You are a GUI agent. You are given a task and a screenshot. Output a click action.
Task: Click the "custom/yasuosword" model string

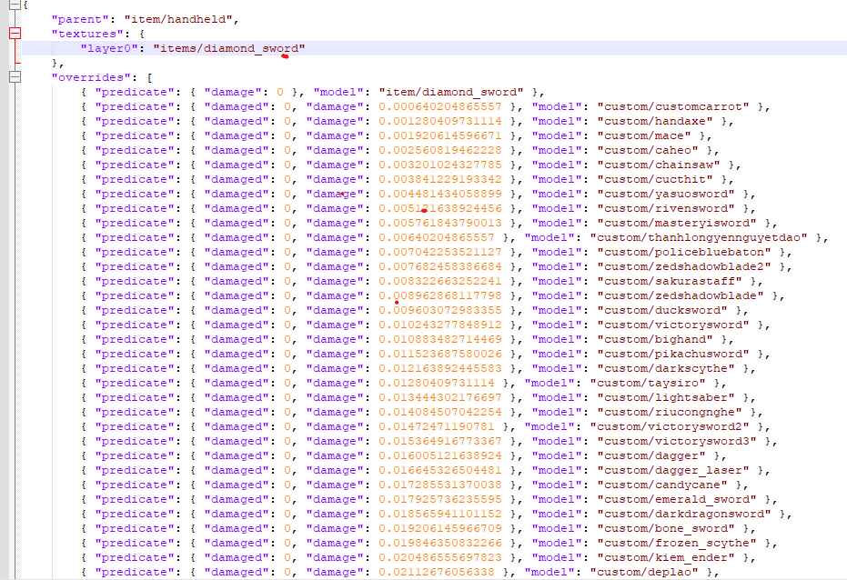click(666, 195)
